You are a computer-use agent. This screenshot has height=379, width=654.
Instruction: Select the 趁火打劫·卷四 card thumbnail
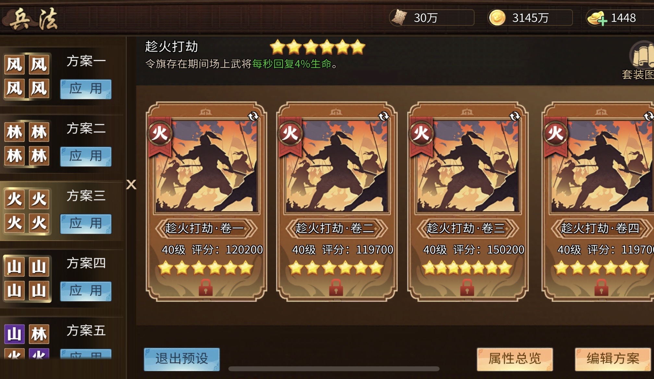click(600, 166)
